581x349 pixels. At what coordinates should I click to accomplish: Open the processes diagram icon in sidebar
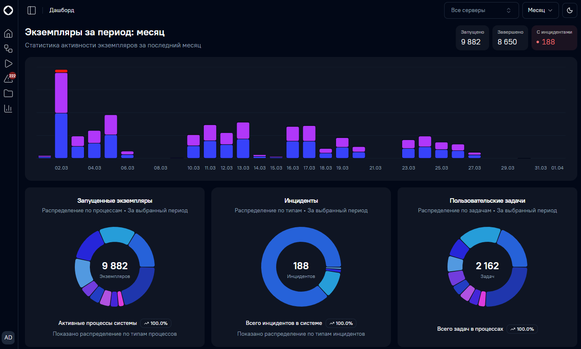click(x=8, y=49)
